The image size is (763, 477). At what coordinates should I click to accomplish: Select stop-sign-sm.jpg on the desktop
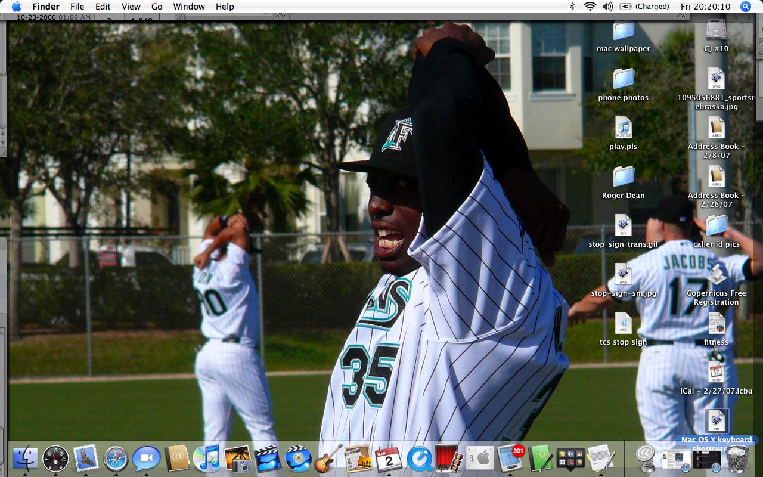(x=624, y=281)
